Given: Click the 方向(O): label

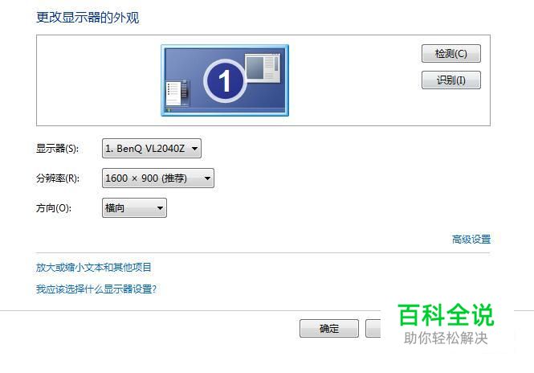Looking at the screenshot, I should point(54,208).
